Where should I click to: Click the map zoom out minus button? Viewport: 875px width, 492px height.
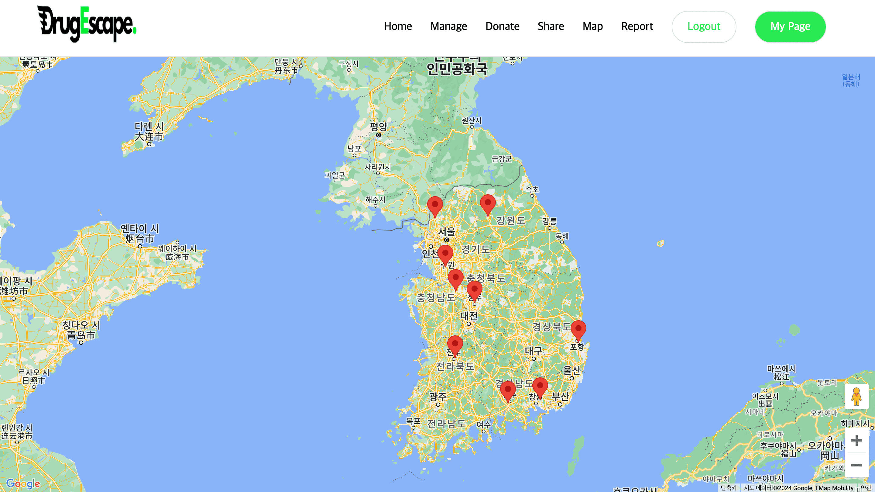(856, 465)
